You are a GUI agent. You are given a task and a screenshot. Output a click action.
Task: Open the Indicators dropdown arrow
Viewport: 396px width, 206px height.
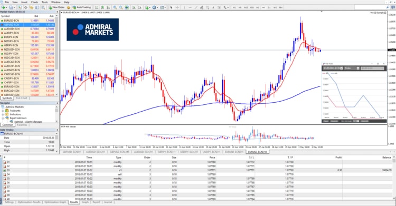tap(150, 7)
